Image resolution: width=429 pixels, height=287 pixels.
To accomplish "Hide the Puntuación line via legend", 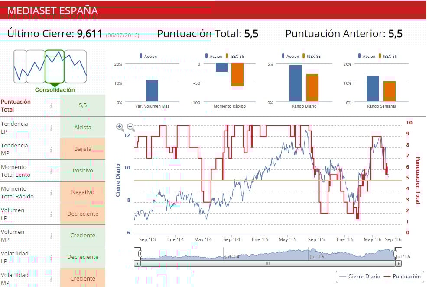I will click(403, 277).
